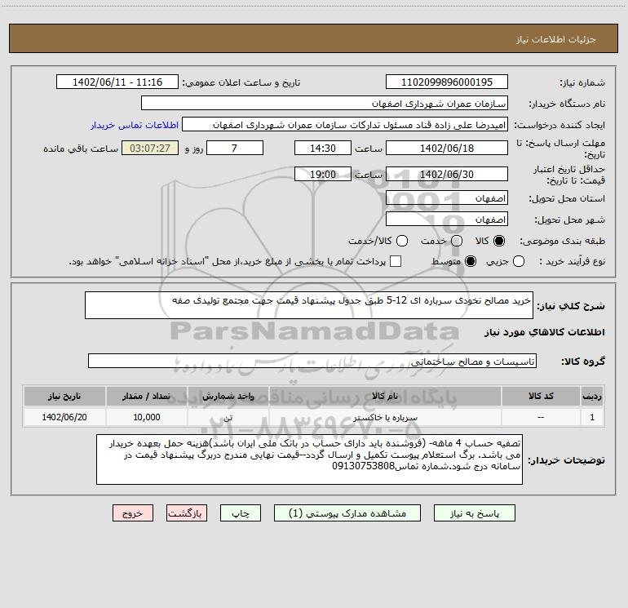Click the row number cell 1

click(x=592, y=417)
